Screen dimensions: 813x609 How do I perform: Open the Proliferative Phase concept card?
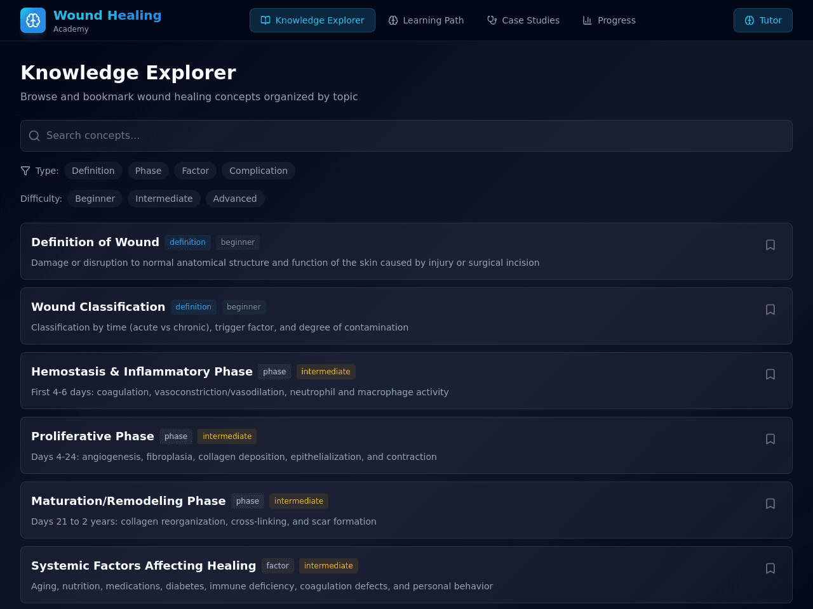[x=406, y=445]
